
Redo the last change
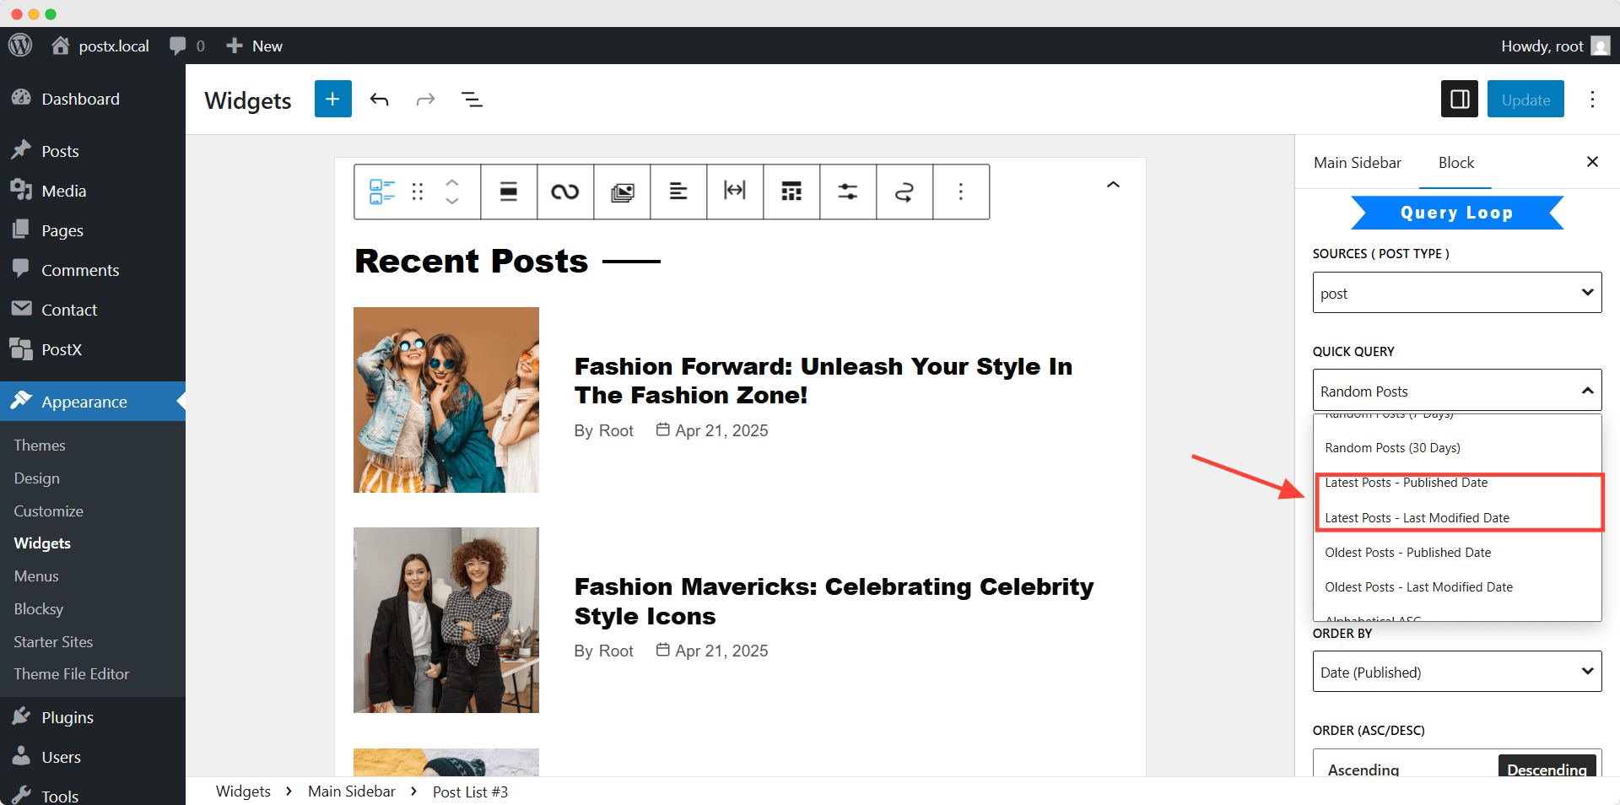[x=426, y=100]
